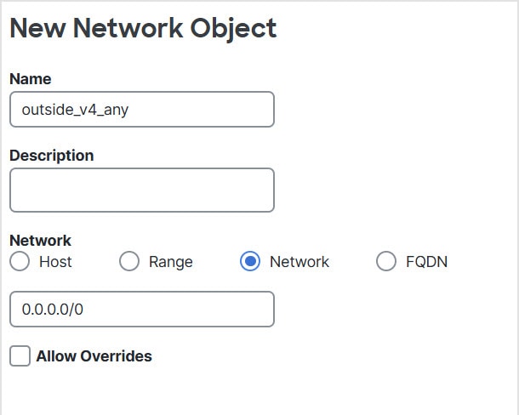Click the Name field label
The image size is (519, 415).
pyautogui.click(x=31, y=79)
